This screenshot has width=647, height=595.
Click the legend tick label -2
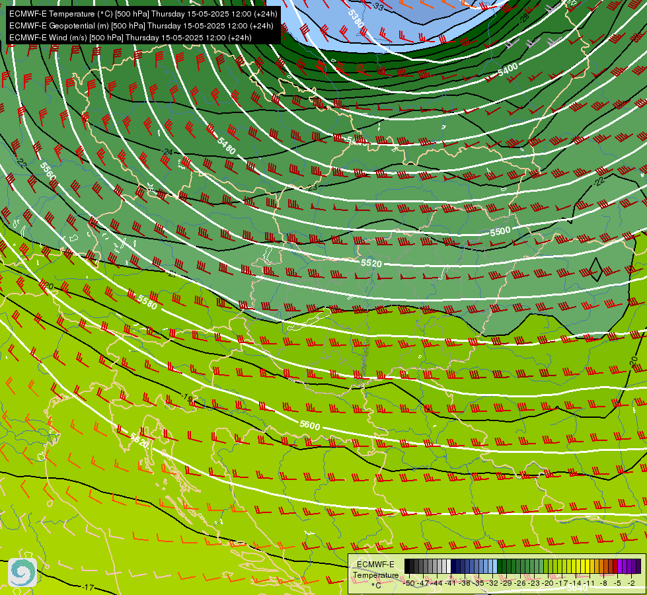(x=631, y=583)
